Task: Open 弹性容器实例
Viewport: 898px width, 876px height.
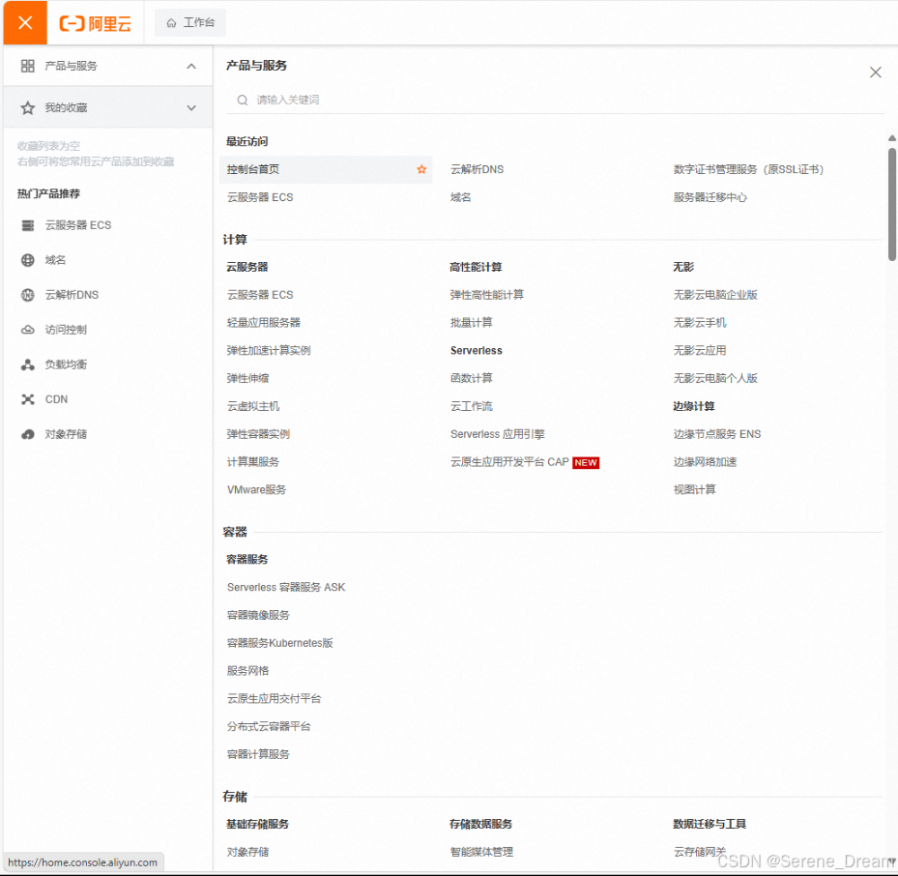Action: (258, 434)
